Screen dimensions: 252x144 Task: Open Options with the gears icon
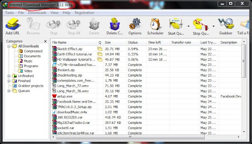click(x=135, y=24)
